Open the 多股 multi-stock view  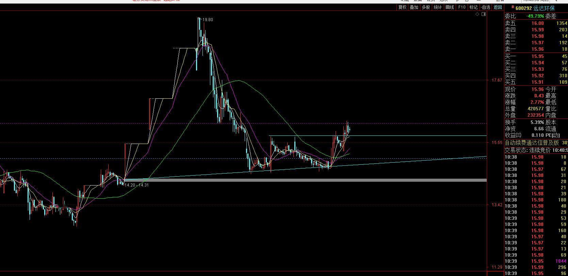[x=426, y=7]
